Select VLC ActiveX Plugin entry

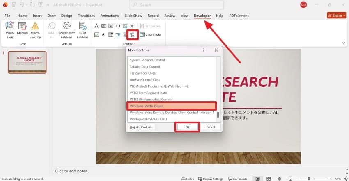[172, 86]
